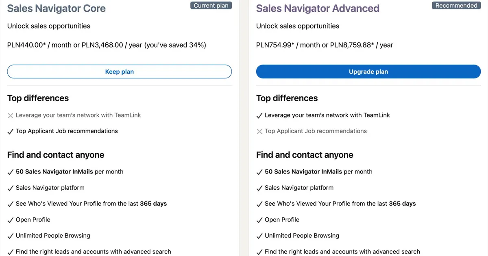Click checkmark beside Open Profile in Core plan
This screenshot has height=256, width=488.
coord(11,220)
